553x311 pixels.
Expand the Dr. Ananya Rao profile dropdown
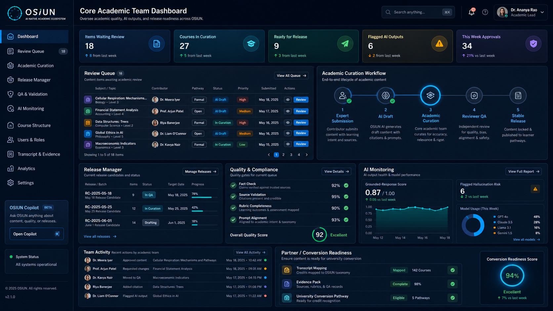pyautogui.click(x=542, y=12)
